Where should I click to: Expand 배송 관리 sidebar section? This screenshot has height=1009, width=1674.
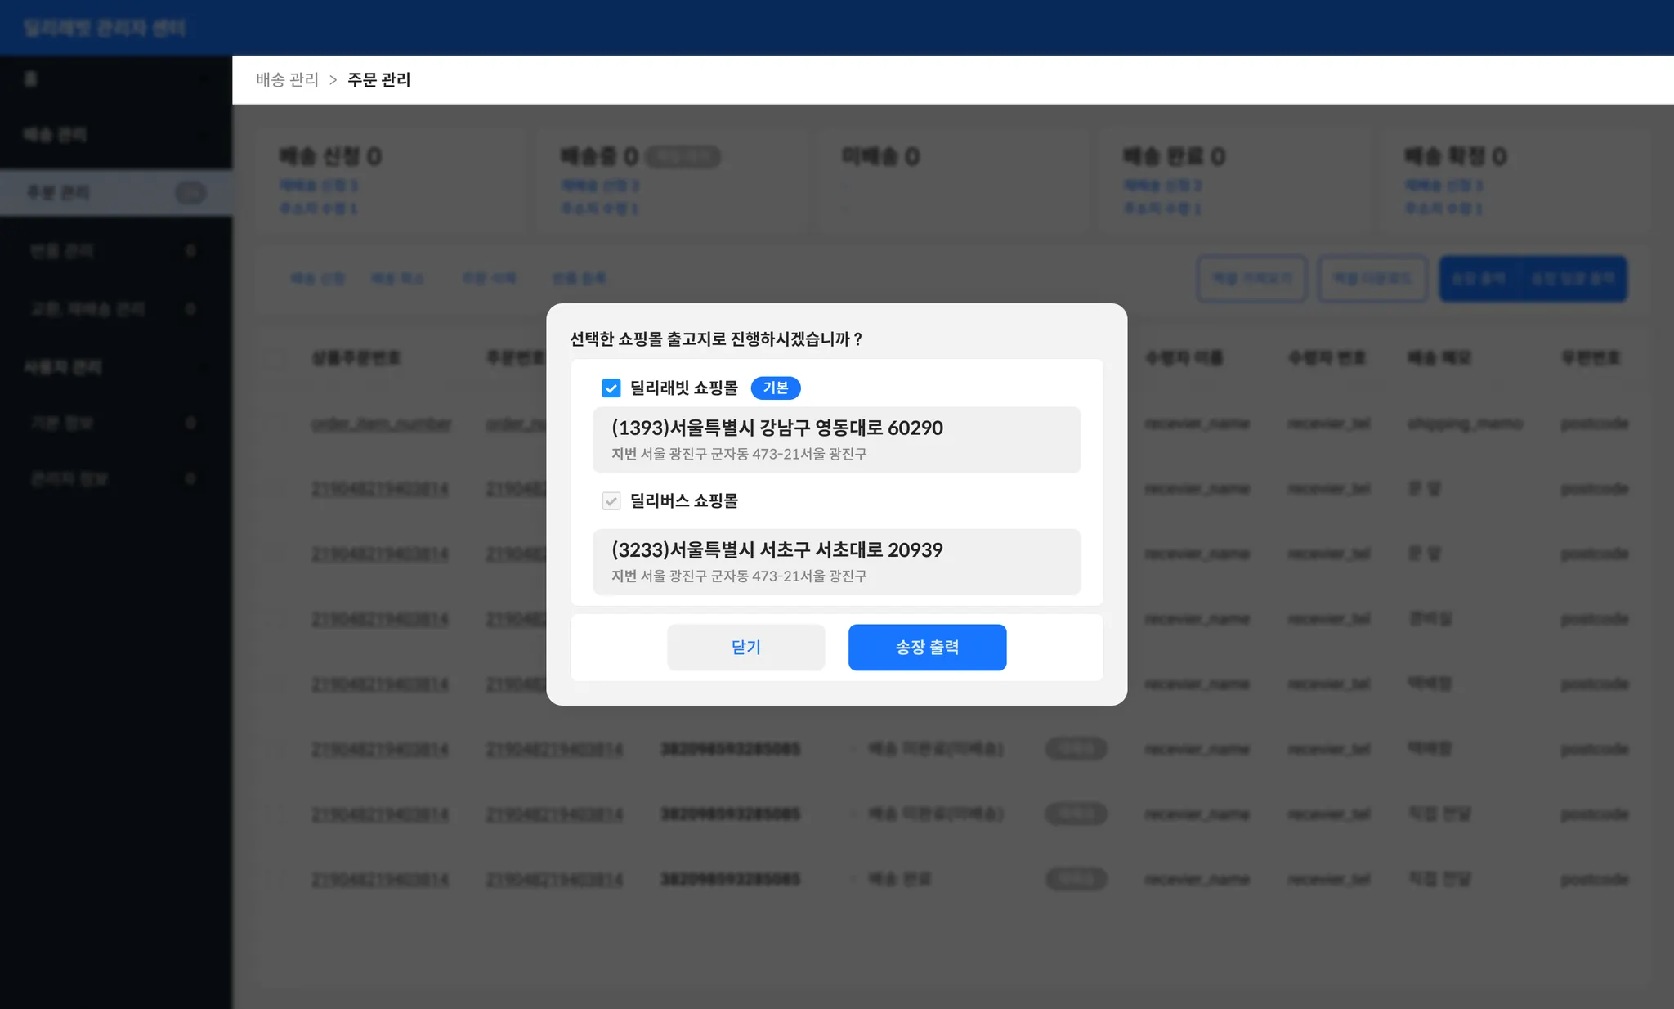click(56, 135)
